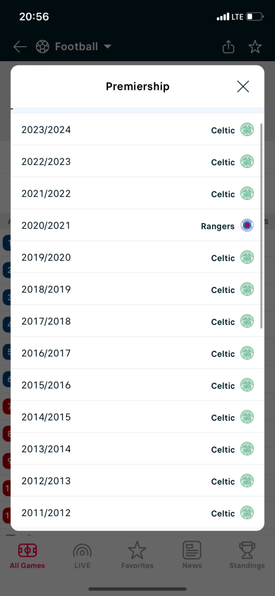Click the season list scrollbar
The height and width of the screenshot is (596, 275).
click(x=261, y=226)
